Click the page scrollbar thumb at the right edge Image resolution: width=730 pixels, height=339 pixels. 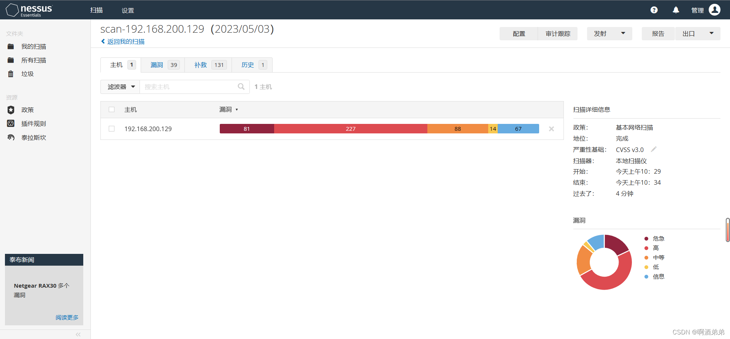pos(728,230)
